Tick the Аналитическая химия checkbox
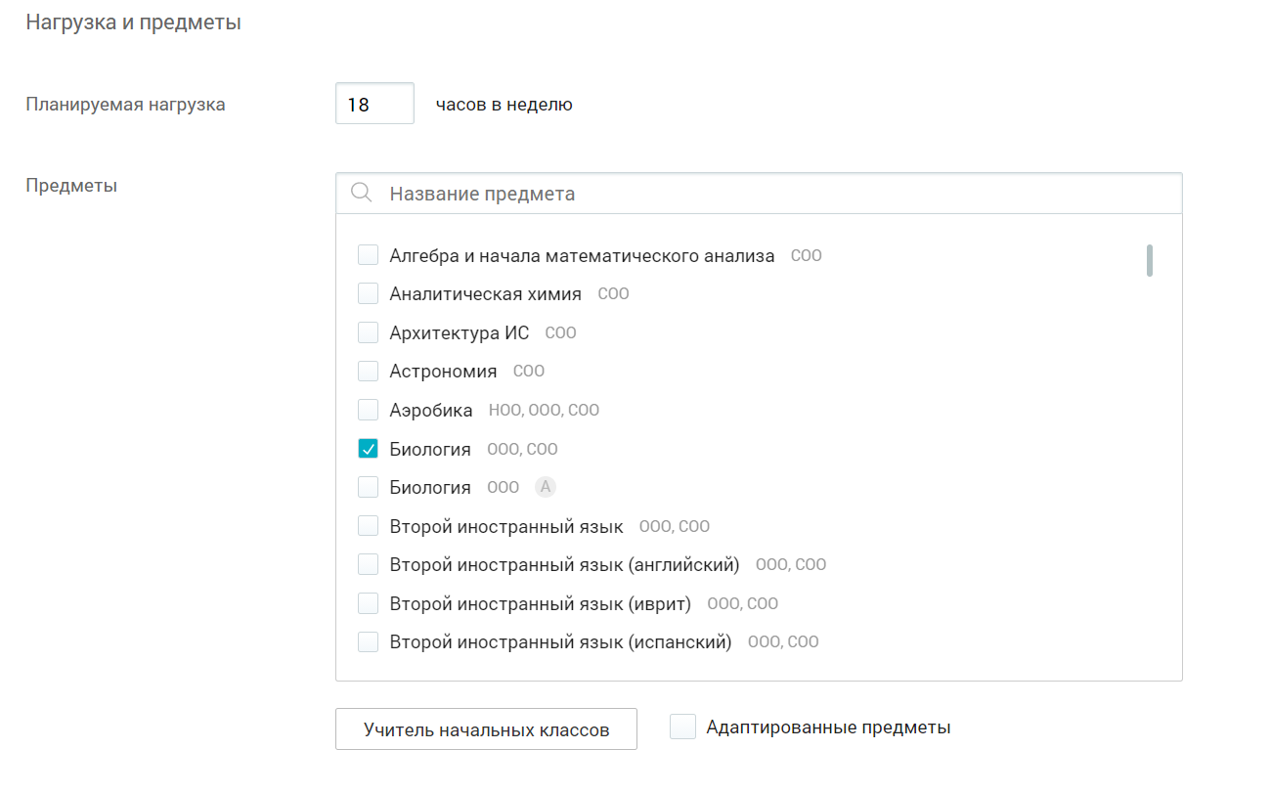Screen dimensions: 1271x793 pos(368,293)
